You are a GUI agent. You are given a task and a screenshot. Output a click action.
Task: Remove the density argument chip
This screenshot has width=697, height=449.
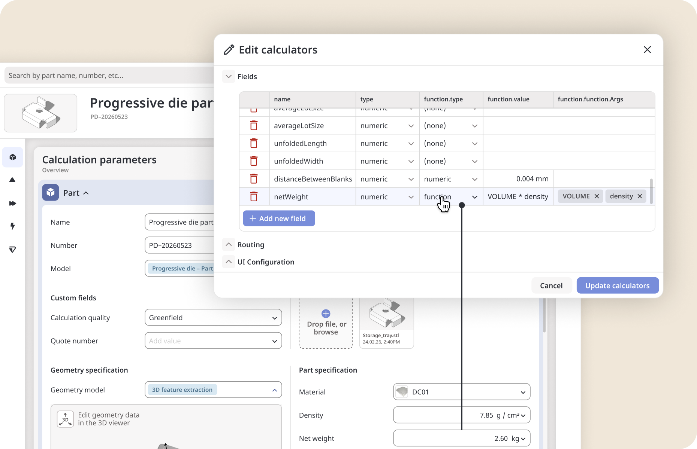click(x=640, y=196)
